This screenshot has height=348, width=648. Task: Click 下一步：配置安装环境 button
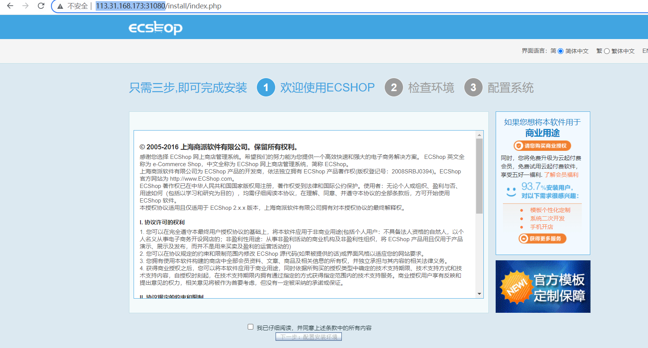pyautogui.click(x=308, y=337)
